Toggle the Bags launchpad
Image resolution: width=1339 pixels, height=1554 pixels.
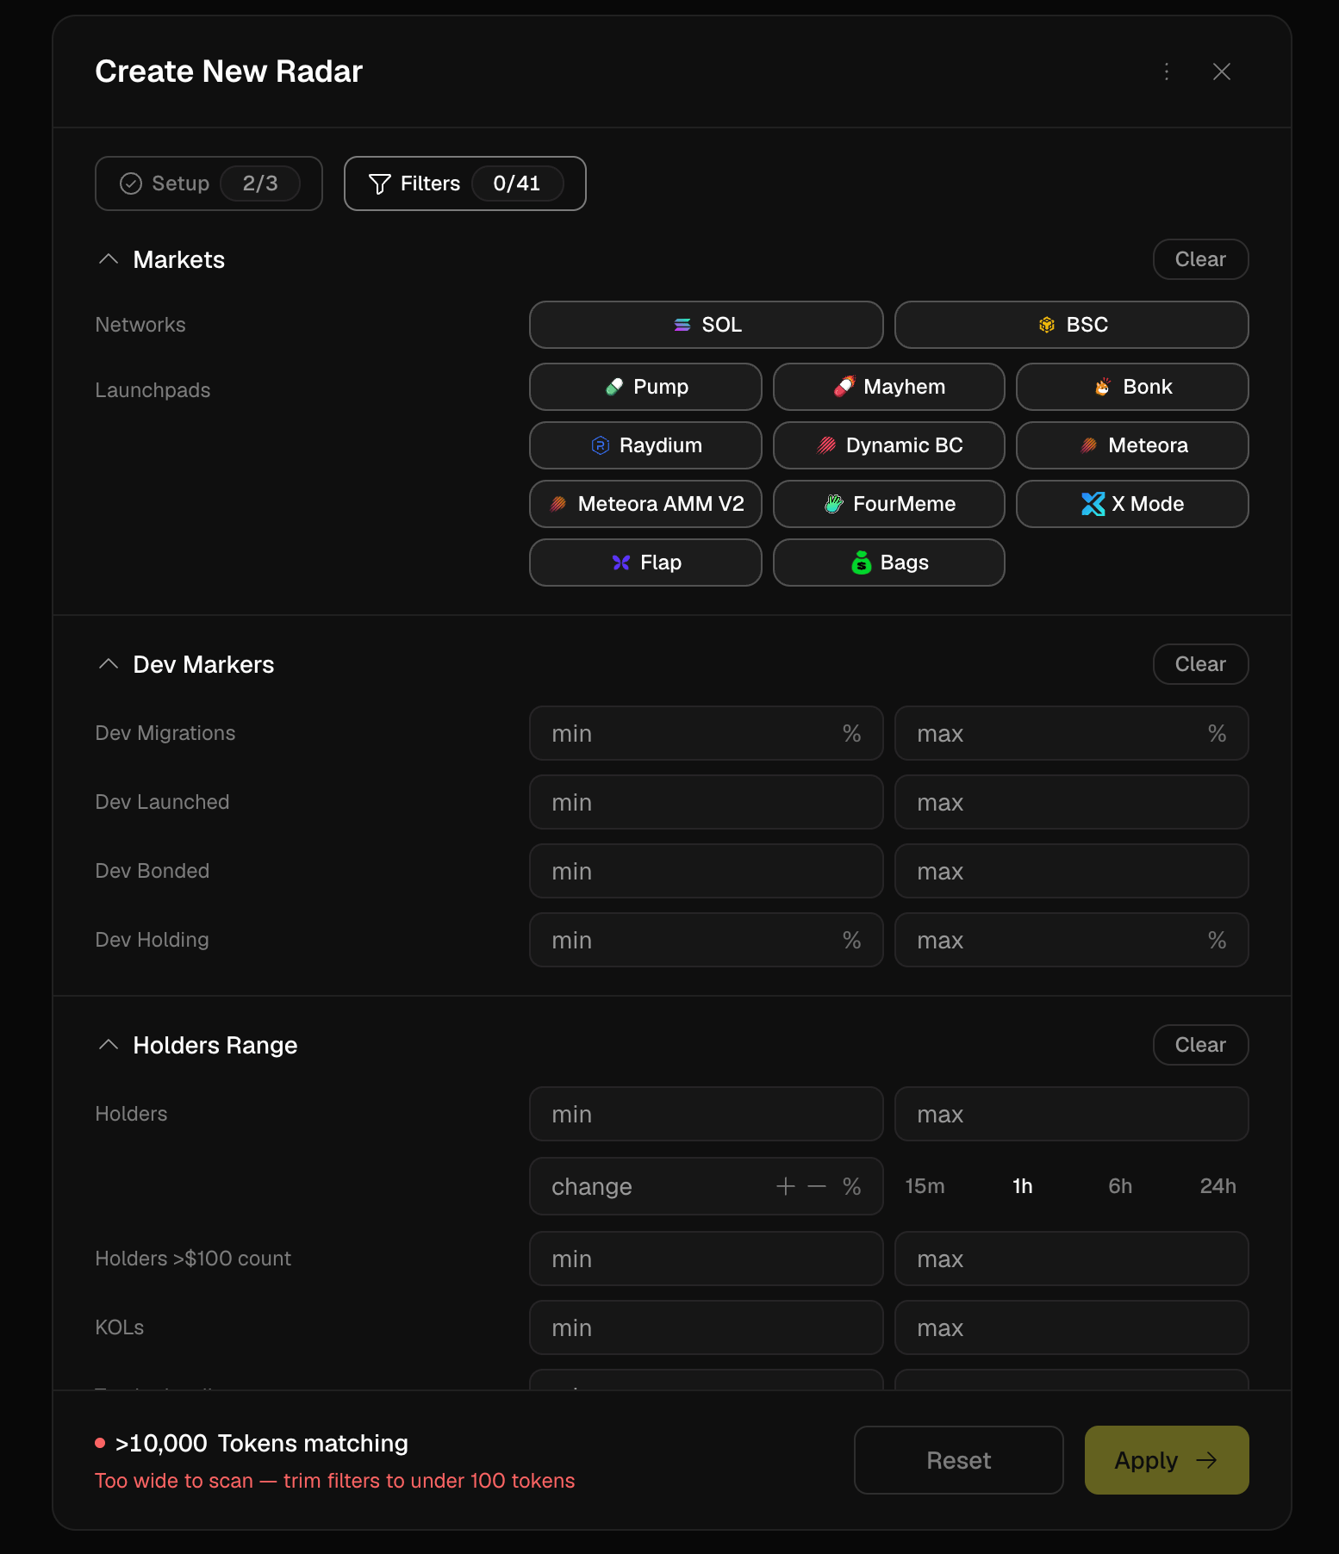click(x=889, y=563)
